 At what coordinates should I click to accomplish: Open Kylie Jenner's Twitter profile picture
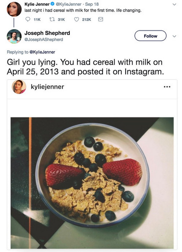[14, 9]
